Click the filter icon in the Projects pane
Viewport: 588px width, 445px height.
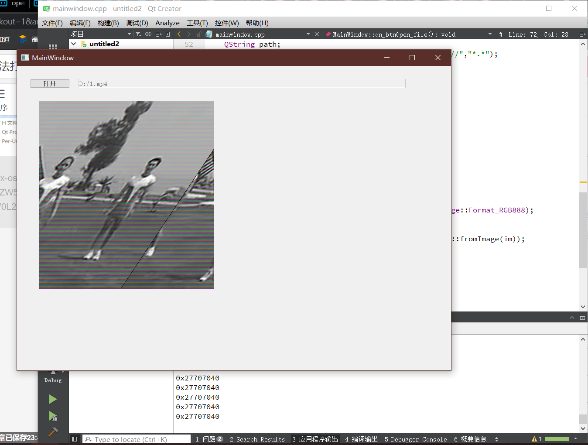coord(138,33)
